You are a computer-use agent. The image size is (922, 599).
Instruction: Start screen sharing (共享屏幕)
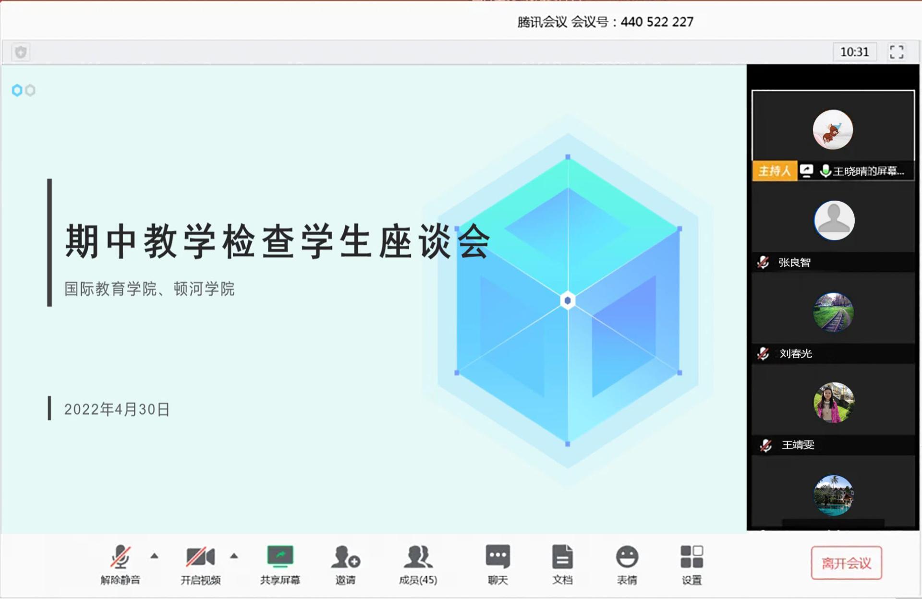280,564
